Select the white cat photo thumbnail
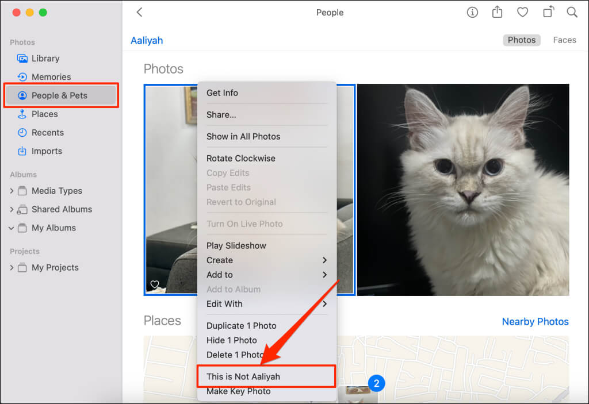This screenshot has width=589, height=404. [x=463, y=190]
